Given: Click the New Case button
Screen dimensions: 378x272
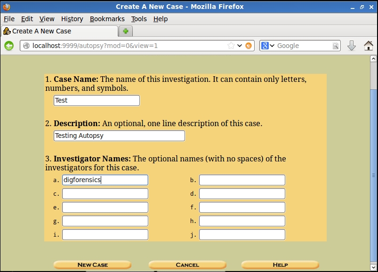Looking at the screenshot, I should [x=93, y=265].
